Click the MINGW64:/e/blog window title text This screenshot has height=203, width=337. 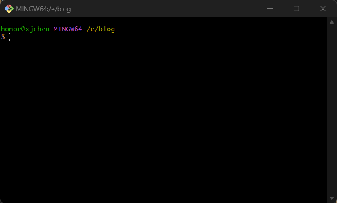pos(43,9)
